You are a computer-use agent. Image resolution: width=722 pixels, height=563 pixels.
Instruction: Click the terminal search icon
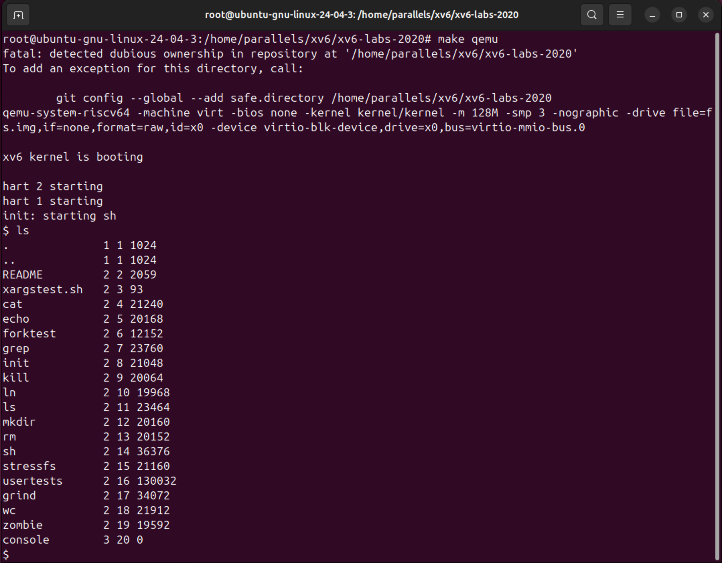592,15
